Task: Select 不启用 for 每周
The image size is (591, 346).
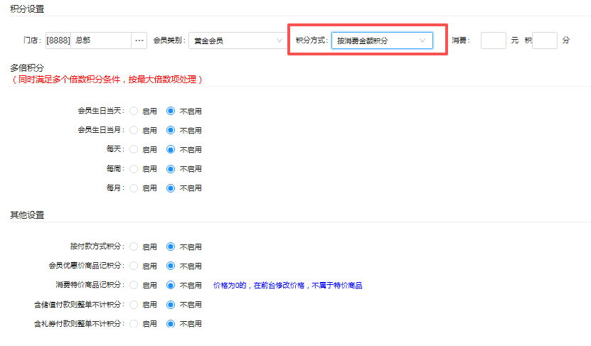Action: (x=171, y=168)
